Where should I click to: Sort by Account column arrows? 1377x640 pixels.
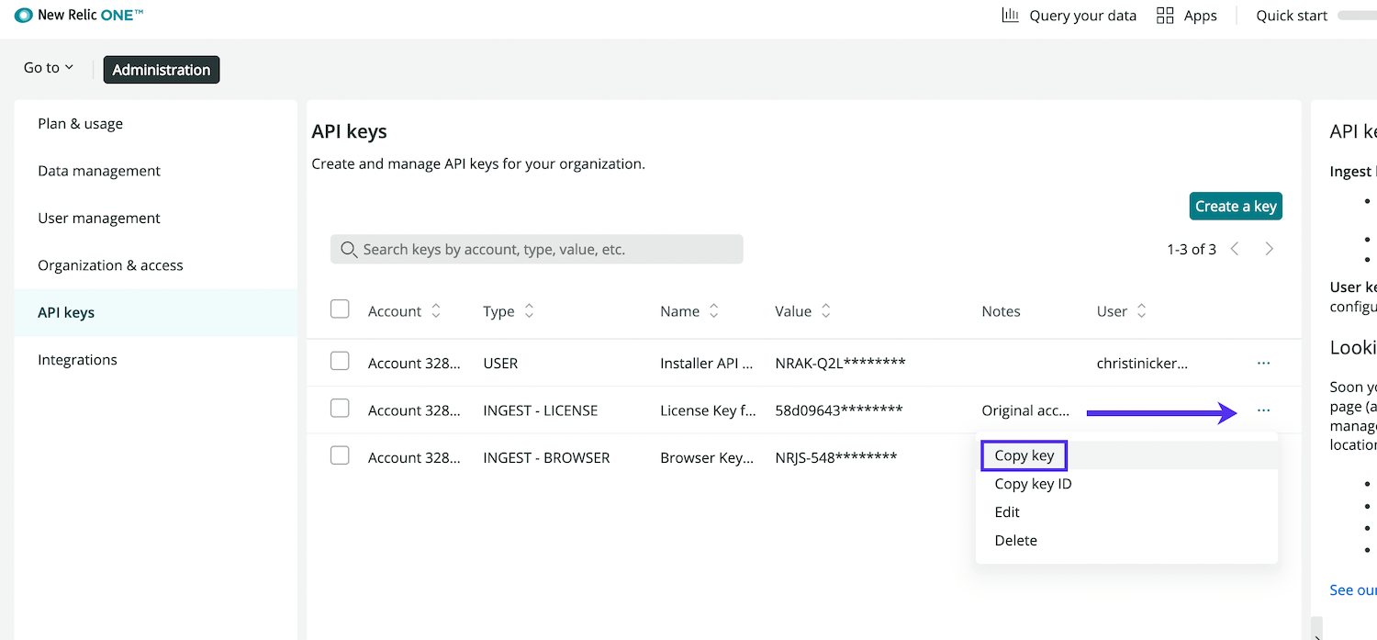point(436,311)
